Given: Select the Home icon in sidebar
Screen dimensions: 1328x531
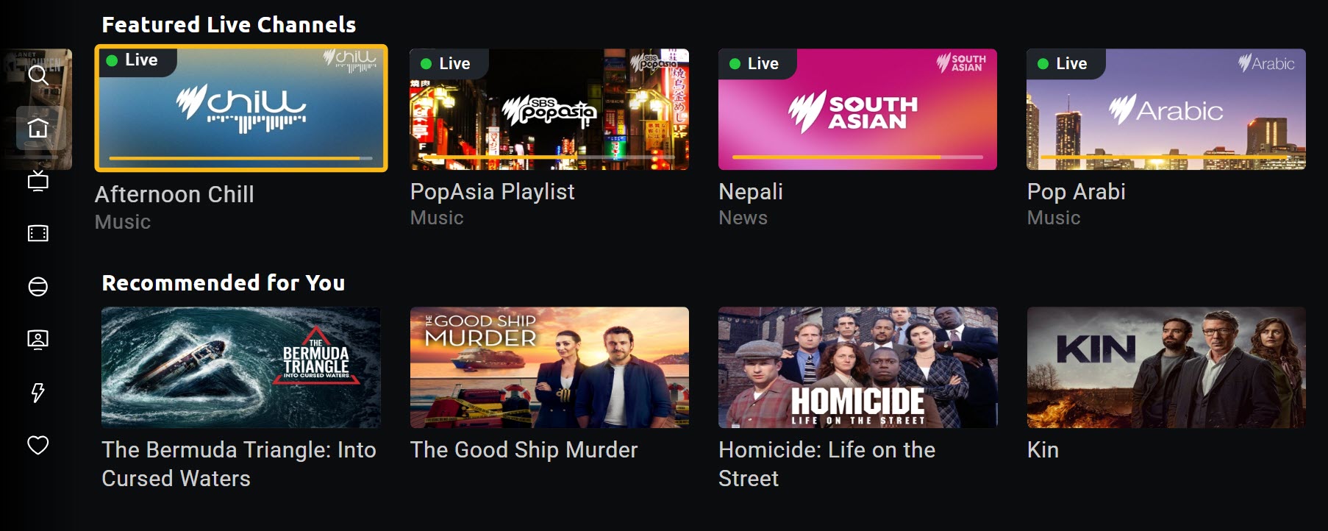Looking at the screenshot, I should click(x=38, y=128).
